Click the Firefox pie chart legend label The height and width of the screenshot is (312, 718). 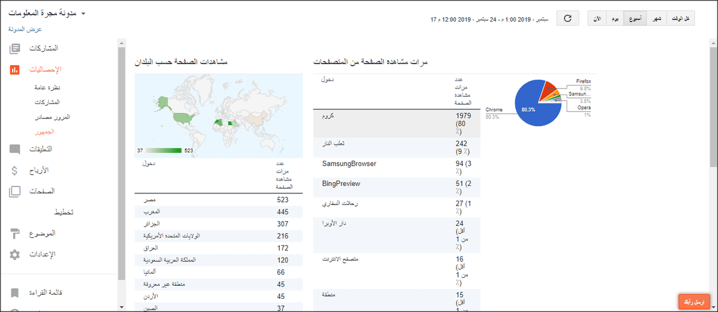pos(583,80)
